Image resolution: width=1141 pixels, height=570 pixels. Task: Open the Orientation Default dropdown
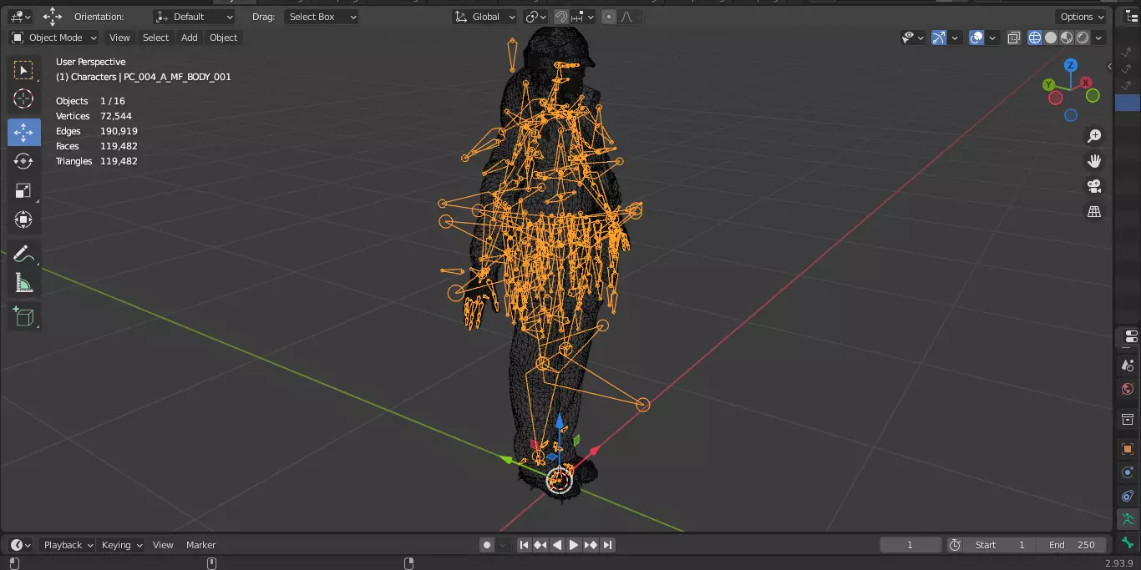(x=195, y=17)
